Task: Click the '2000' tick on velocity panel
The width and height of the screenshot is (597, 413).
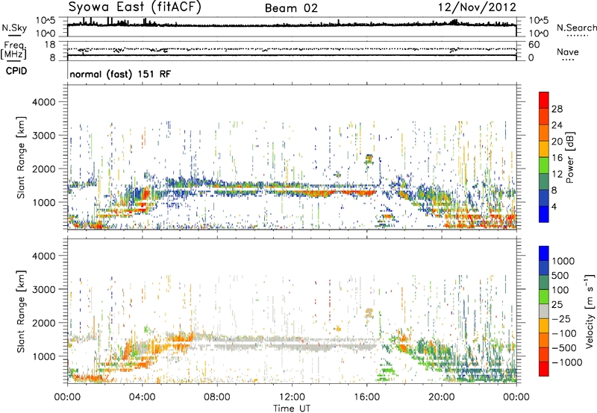Action: point(43,323)
